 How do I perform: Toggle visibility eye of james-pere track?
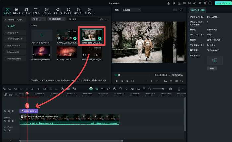coord(13,111)
